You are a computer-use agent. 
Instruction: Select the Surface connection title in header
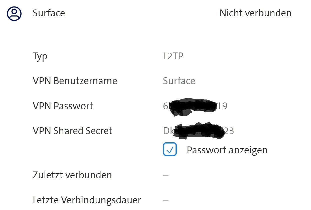pos(49,13)
